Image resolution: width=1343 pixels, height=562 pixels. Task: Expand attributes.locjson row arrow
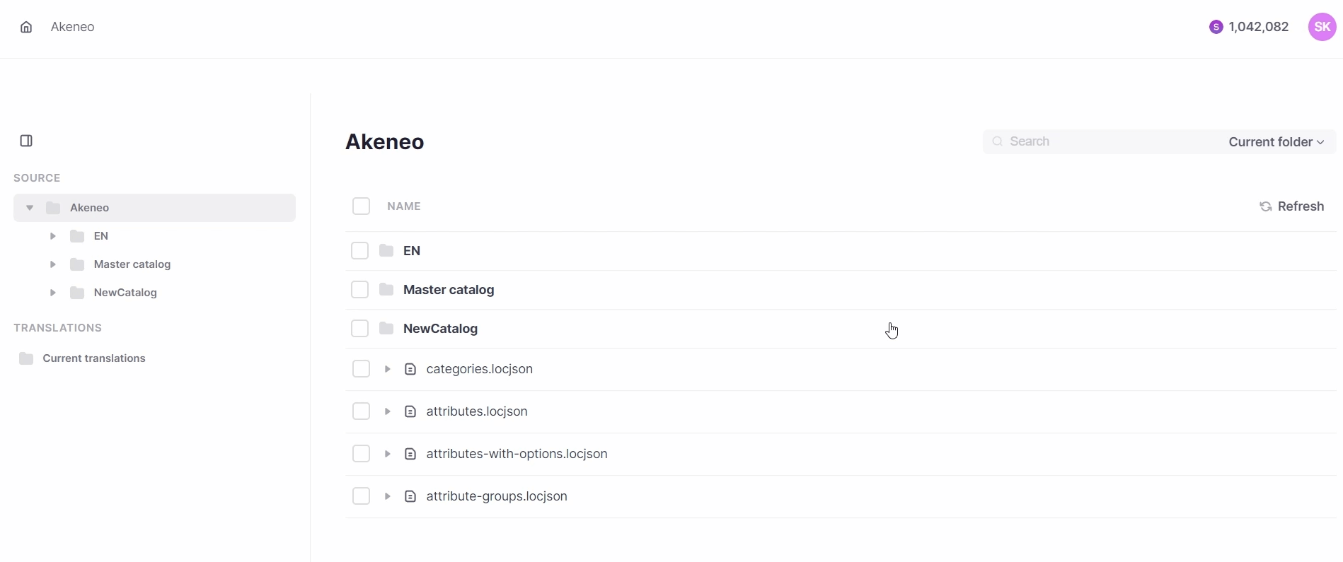(388, 411)
